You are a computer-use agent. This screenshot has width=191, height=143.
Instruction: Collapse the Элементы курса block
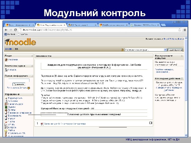point(32,66)
